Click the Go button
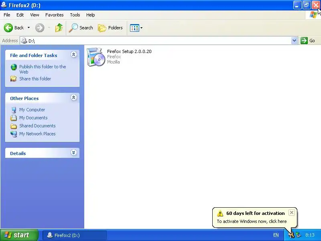The width and height of the screenshot is (321, 241). point(308,41)
